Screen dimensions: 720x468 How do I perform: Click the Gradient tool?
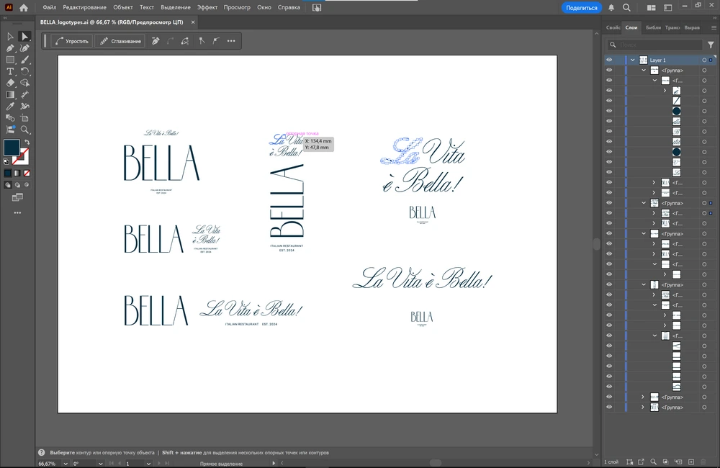11,94
